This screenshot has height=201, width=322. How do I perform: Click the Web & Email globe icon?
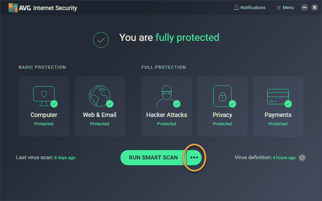pyautogui.click(x=99, y=96)
